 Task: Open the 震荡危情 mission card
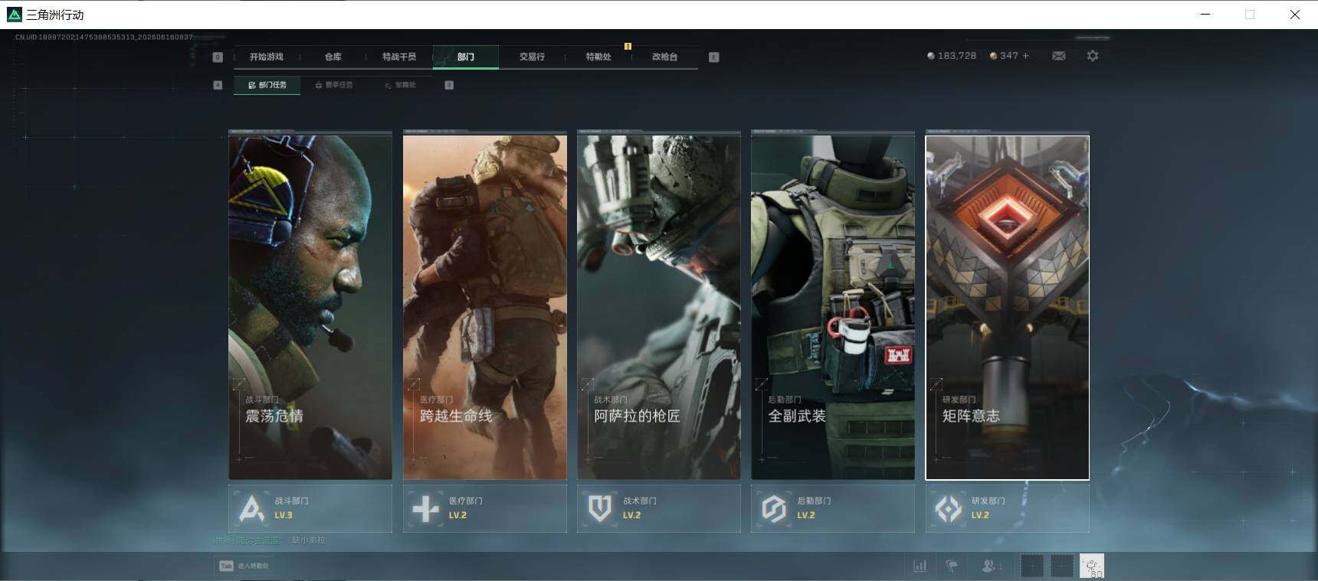[310, 307]
